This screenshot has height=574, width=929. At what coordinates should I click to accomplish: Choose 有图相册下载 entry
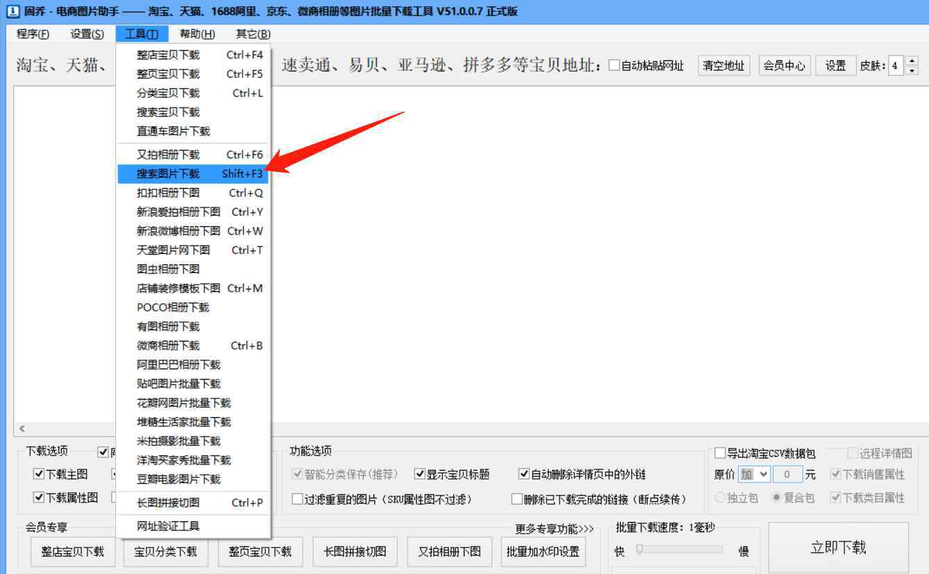click(x=193, y=326)
